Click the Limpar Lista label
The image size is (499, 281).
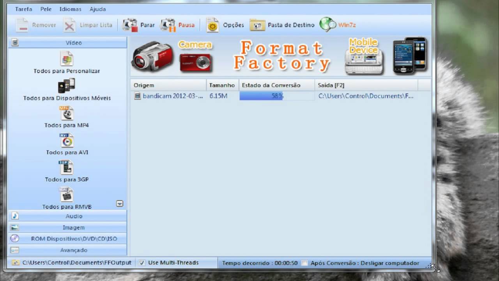pos(96,25)
